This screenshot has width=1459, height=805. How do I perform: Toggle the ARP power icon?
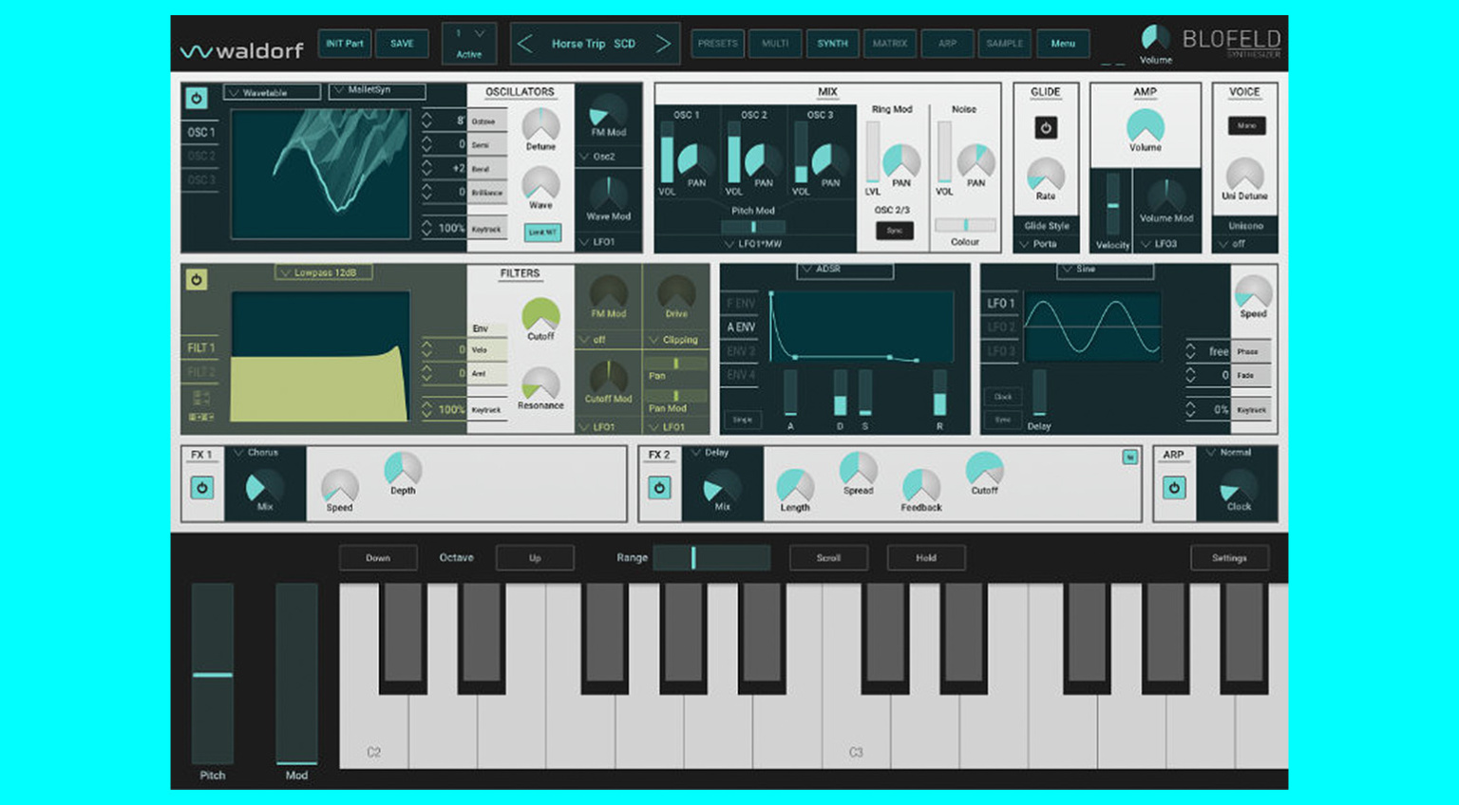[x=1174, y=488]
